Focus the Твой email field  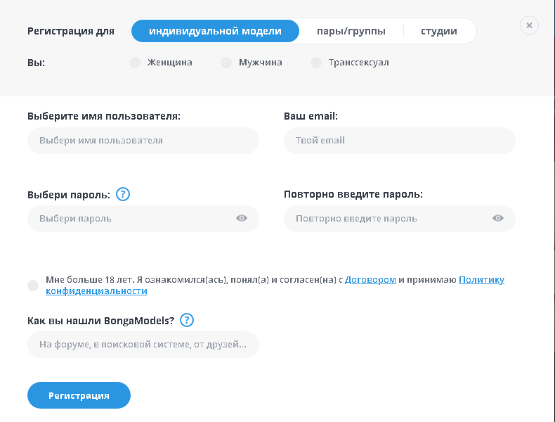[x=399, y=141]
